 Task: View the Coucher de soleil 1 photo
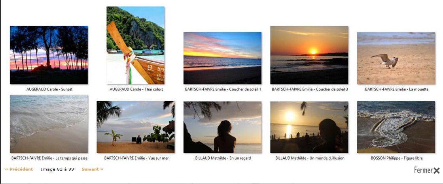pos(222,58)
